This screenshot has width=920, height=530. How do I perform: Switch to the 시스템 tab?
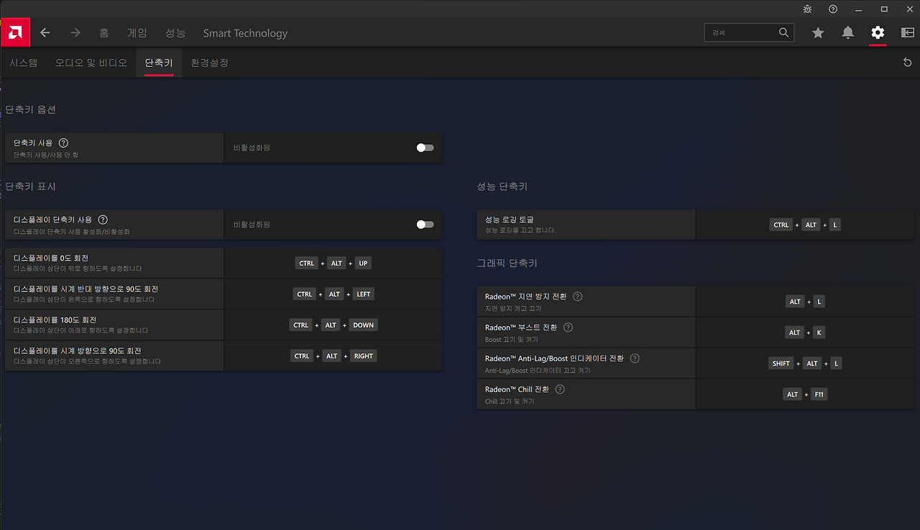(24, 62)
